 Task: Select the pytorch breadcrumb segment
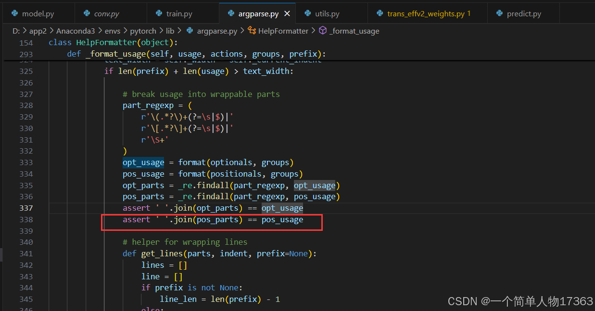[143, 31]
